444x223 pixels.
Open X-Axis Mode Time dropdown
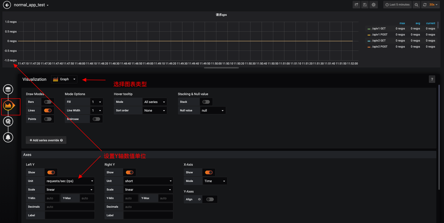(x=215, y=181)
